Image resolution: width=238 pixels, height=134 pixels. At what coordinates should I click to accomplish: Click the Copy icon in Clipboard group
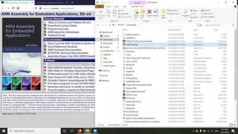click(108, 12)
